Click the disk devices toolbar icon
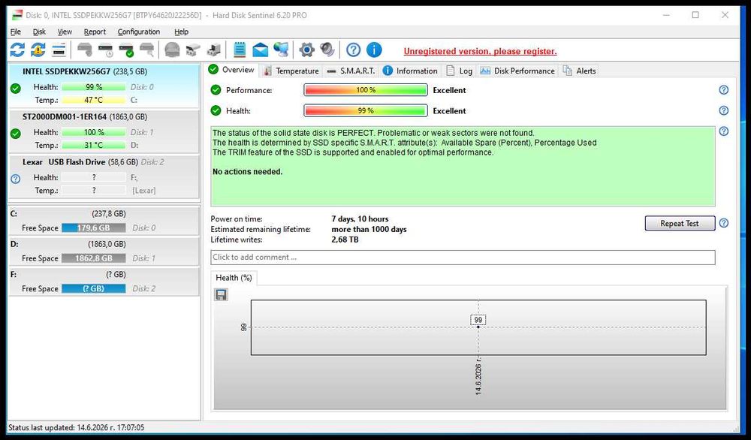The height and width of the screenshot is (440, 751). 193,50
